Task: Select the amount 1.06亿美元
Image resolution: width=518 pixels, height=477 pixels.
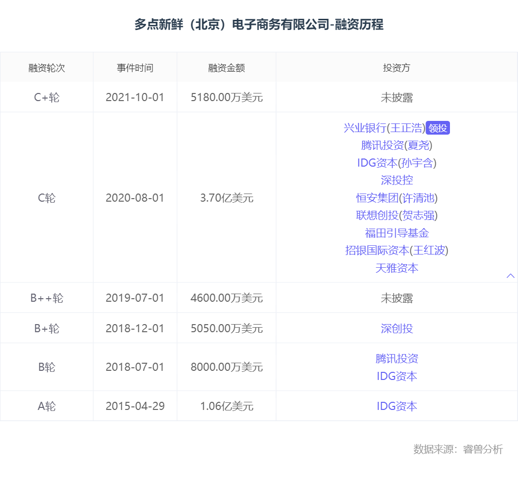Action: pyautogui.click(x=226, y=406)
